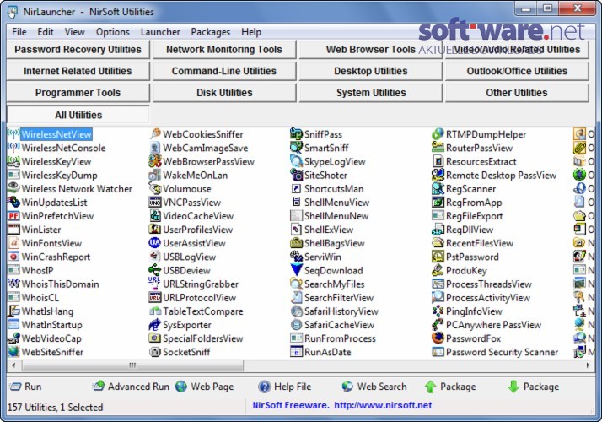
Task: Select the WirelessKeyView icon
Action: click(13, 161)
